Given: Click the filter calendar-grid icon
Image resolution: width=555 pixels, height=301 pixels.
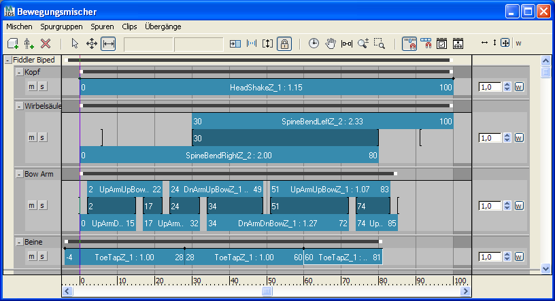Looking at the screenshot, I should [x=458, y=44].
